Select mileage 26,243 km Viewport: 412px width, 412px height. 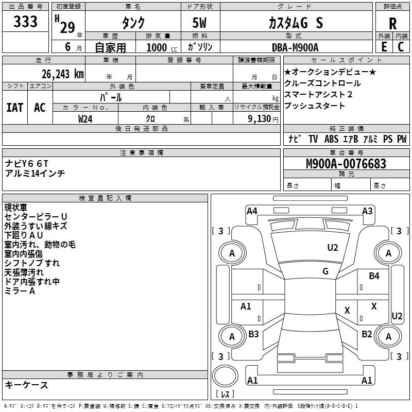click(63, 74)
